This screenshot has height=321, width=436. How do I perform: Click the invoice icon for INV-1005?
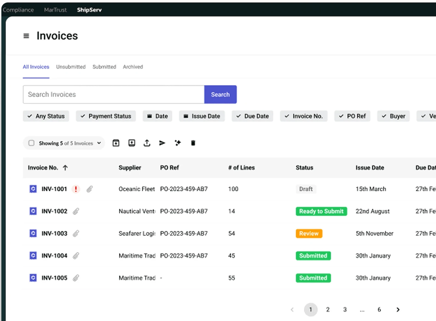[33, 278]
